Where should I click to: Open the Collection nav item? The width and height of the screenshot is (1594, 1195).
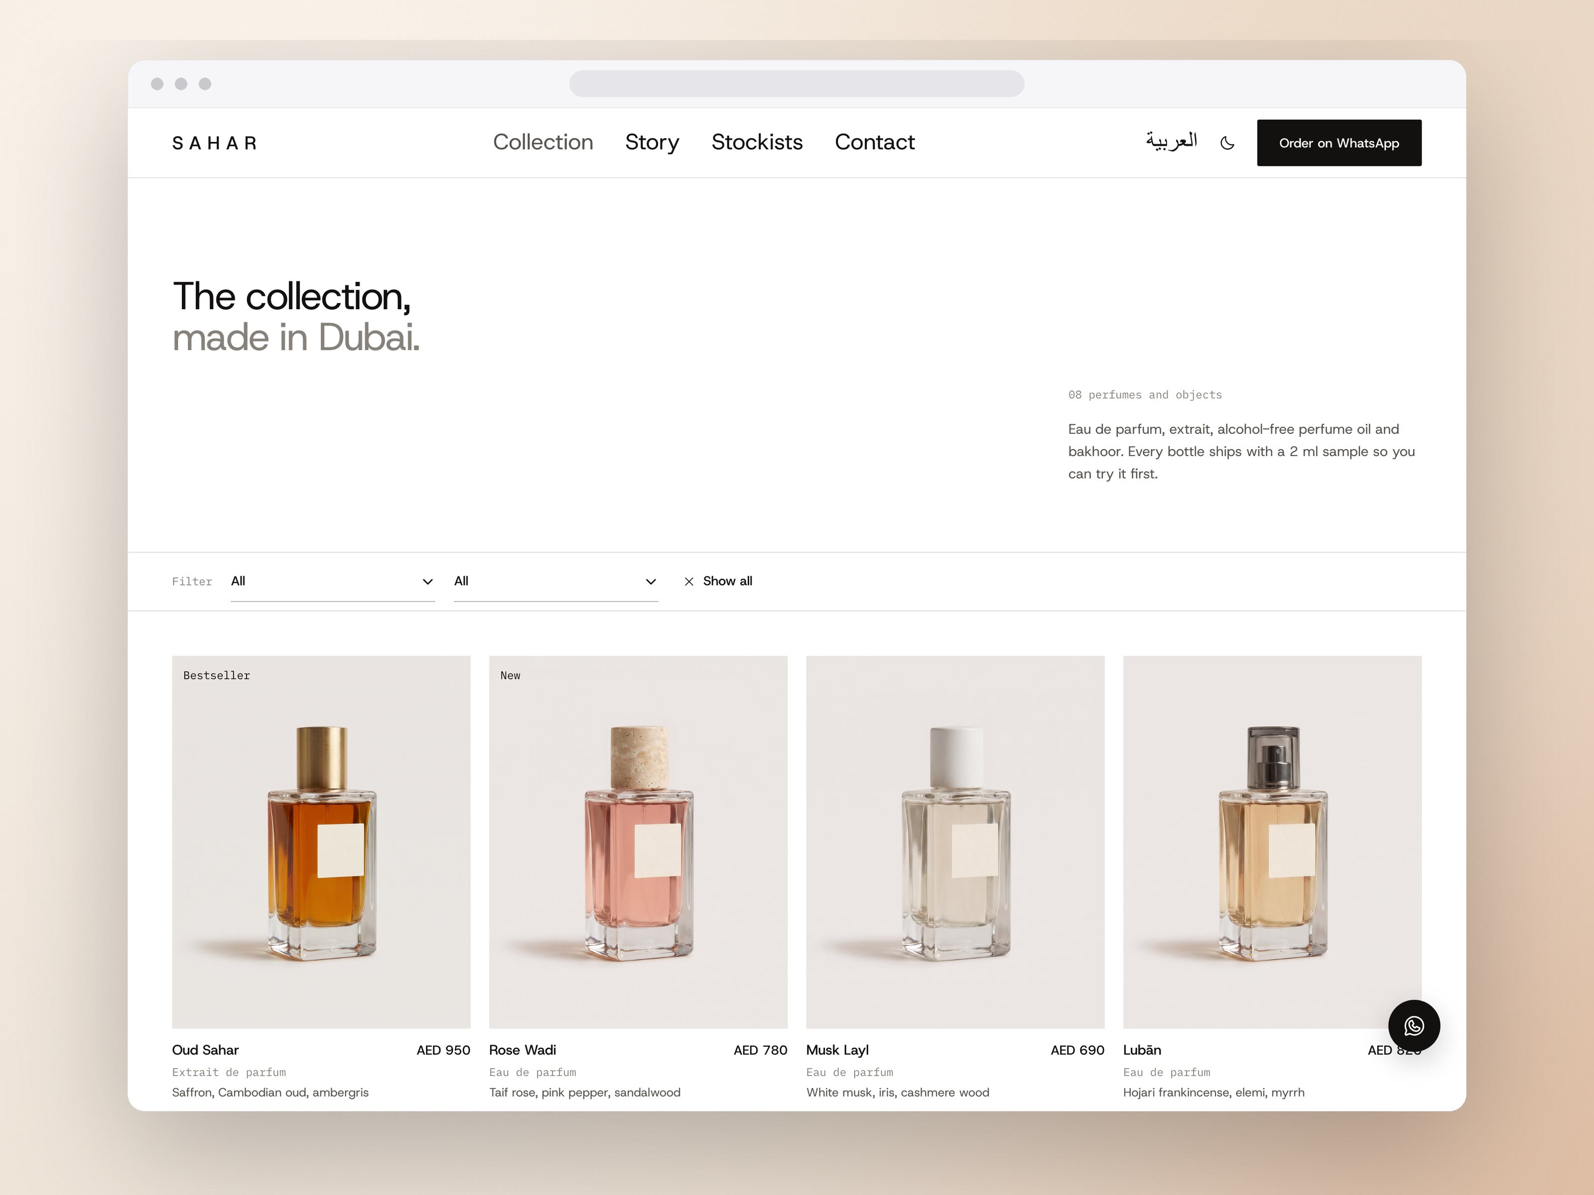tap(542, 142)
